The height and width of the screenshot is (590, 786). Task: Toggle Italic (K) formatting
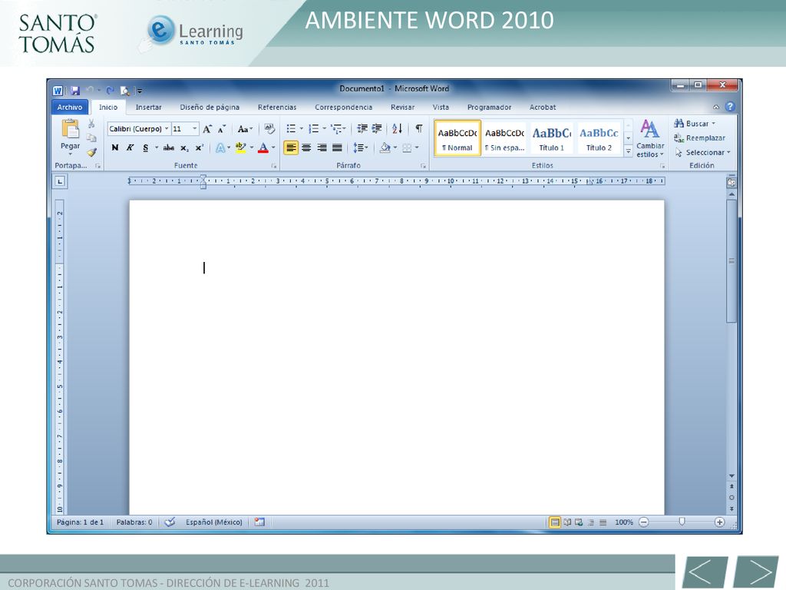tap(130, 147)
